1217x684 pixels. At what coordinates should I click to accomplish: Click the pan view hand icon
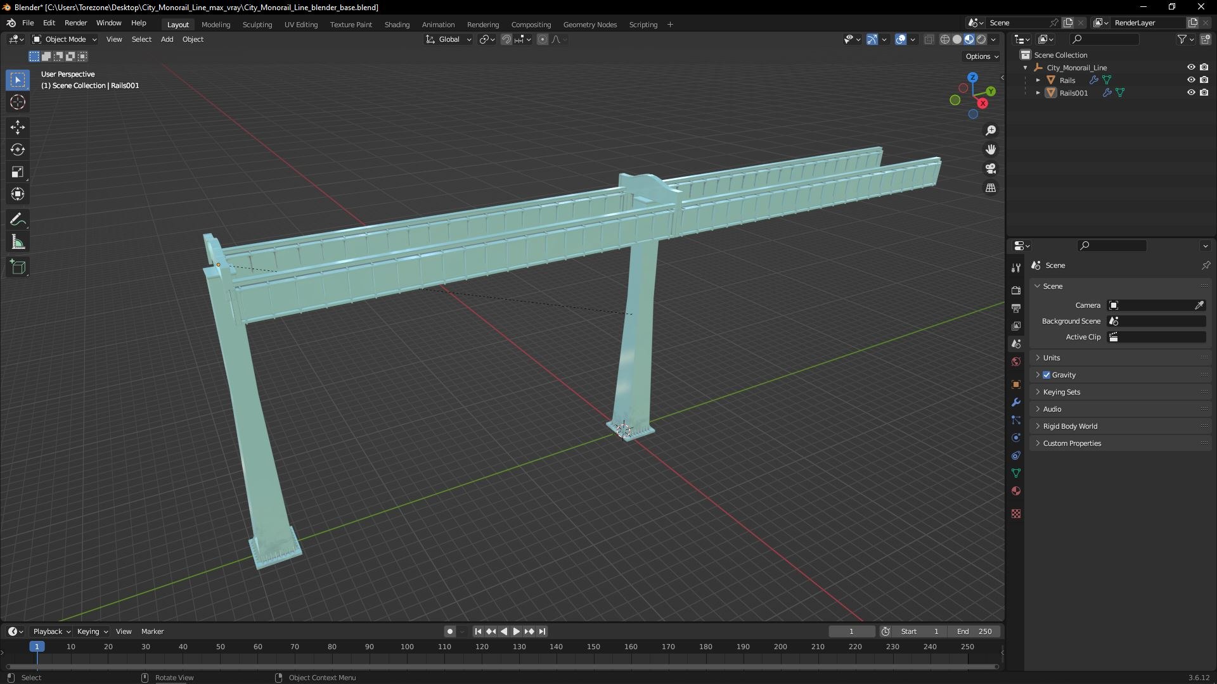(991, 149)
